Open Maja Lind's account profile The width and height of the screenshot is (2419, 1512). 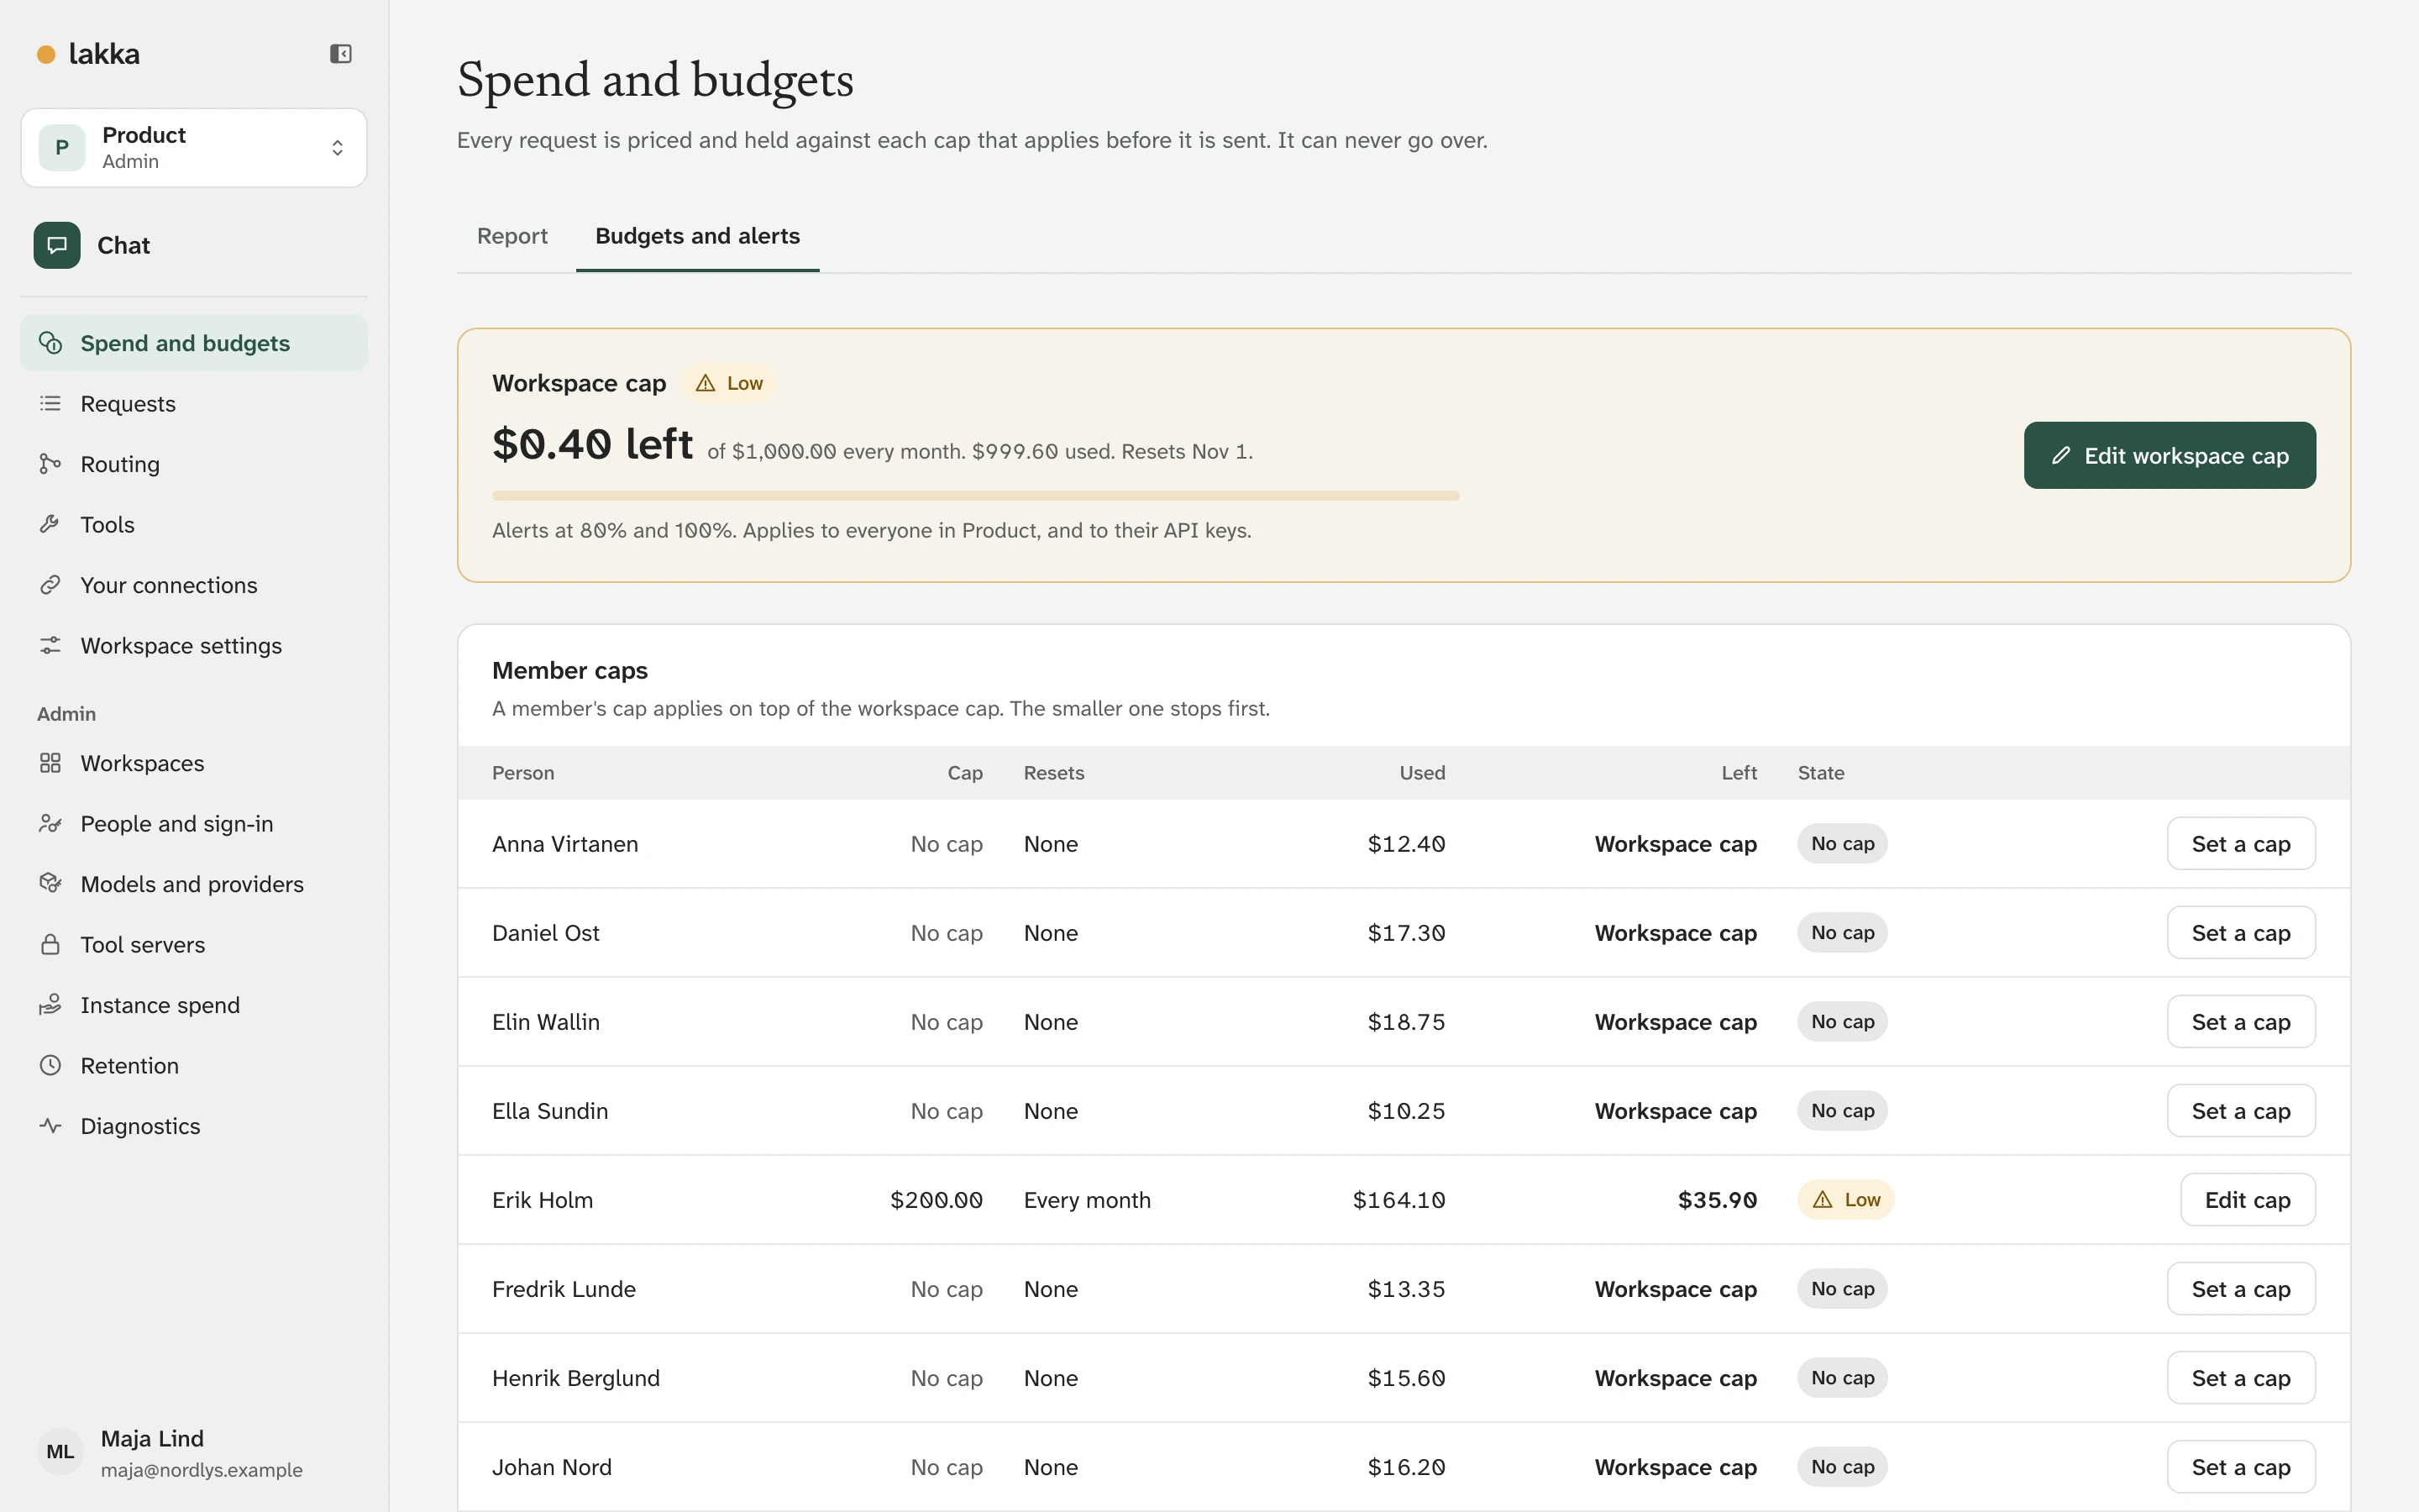pyautogui.click(x=194, y=1452)
